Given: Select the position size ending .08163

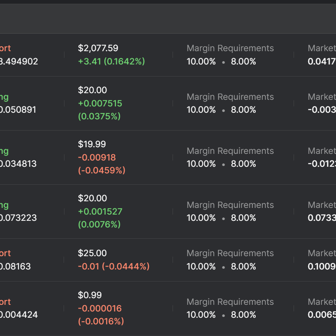Looking at the screenshot, I should point(15,267).
